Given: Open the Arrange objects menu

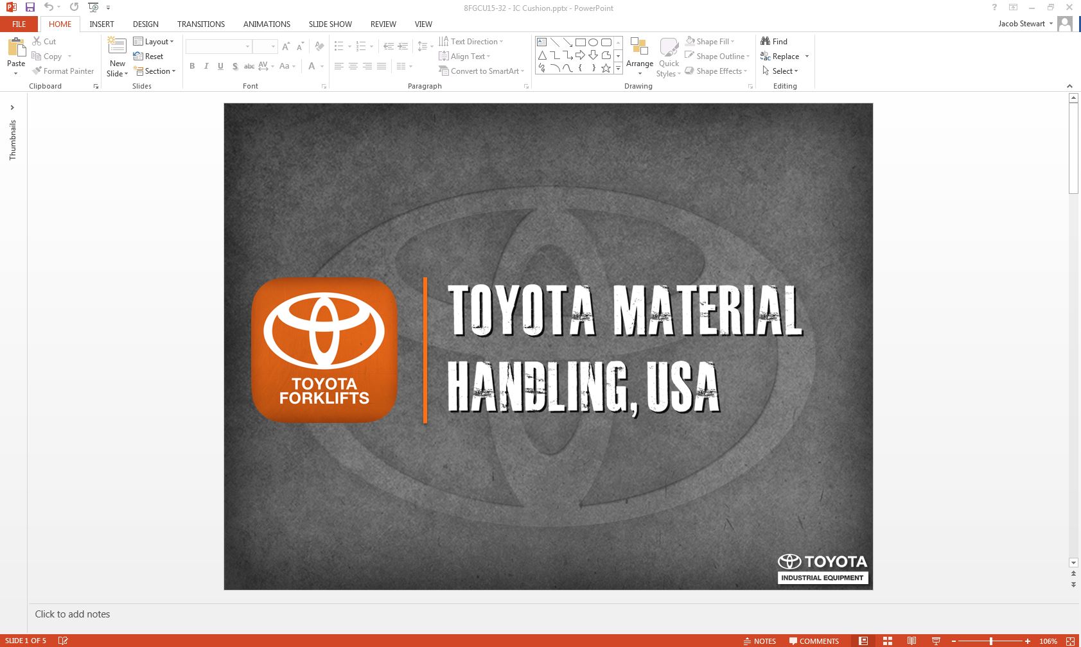Looking at the screenshot, I should [640, 56].
